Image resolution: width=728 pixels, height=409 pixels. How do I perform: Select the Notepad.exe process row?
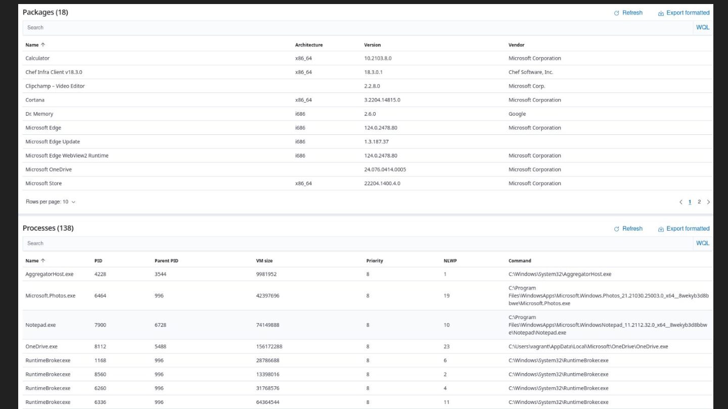tap(368, 325)
